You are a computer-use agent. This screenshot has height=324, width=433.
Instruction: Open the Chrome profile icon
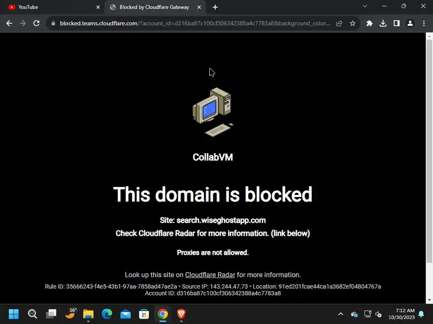pos(410,24)
